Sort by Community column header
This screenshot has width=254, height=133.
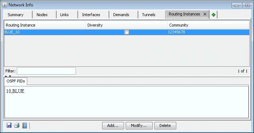pyautogui.click(x=208, y=25)
